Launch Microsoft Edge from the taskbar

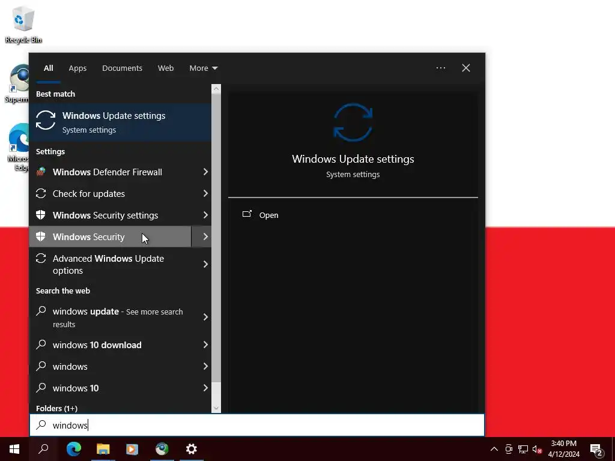click(x=73, y=449)
